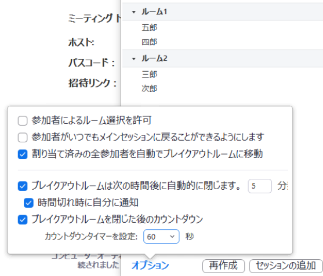The height and width of the screenshot is (276, 323).
Task: Click the 再作成 button
Action: (x=223, y=266)
